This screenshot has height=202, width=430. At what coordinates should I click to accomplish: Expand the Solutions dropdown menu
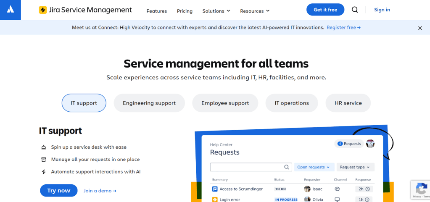216,11
